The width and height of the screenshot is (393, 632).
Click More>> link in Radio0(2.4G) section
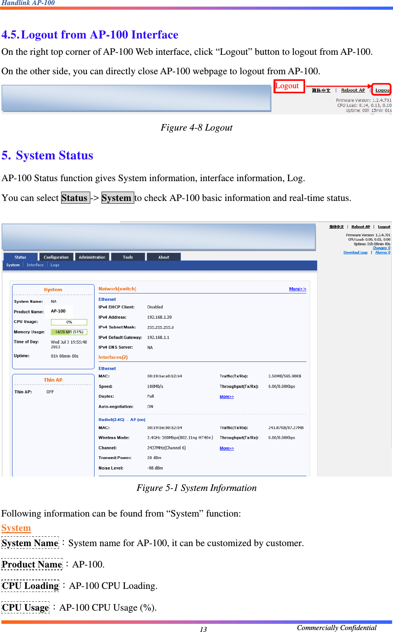(x=227, y=448)
